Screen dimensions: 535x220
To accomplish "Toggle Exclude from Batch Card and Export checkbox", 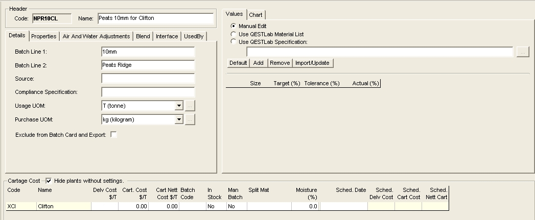I will [x=114, y=135].
